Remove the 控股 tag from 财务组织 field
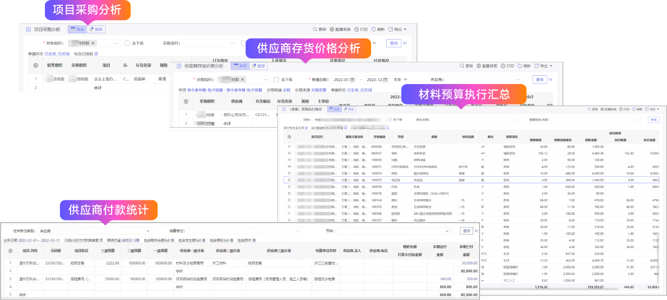Screen dimensions: 667x300 pyautogui.click(x=93, y=43)
